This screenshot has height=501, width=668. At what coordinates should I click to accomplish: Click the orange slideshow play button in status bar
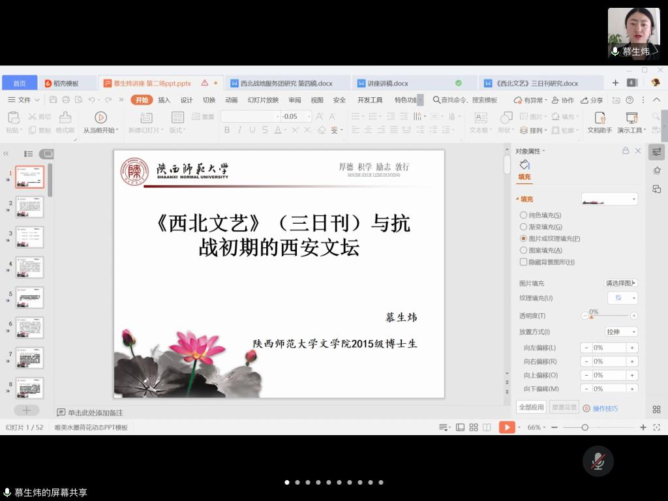(x=506, y=427)
